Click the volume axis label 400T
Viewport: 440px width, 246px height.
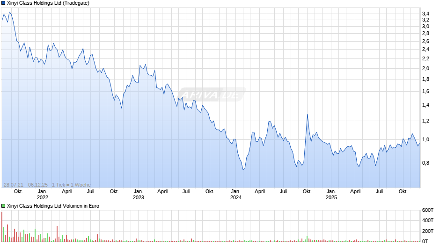click(428, 220)
